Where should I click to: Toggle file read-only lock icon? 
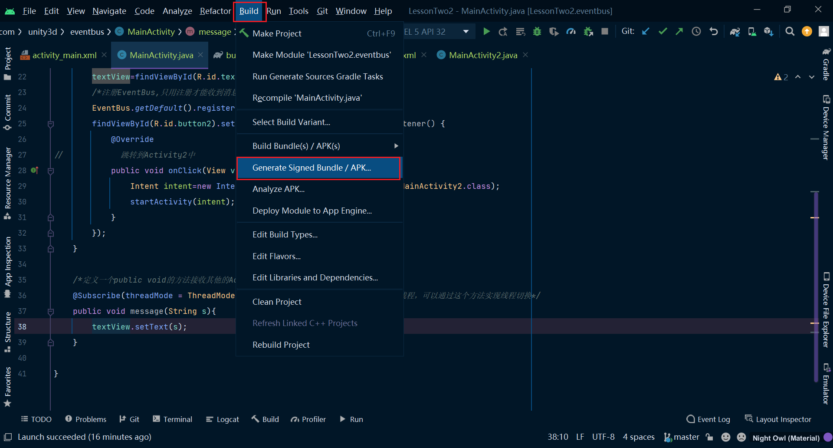point(709,437)
